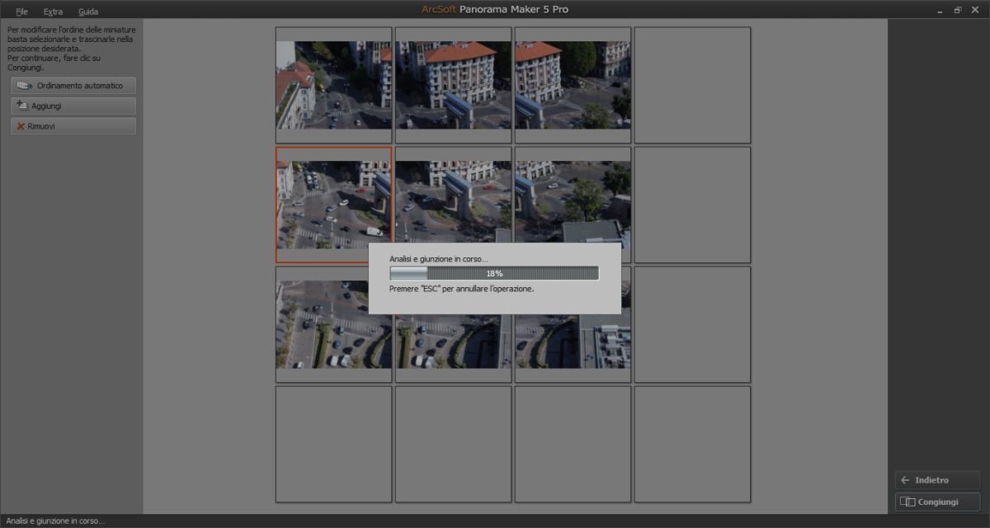
Task: Open the Extra menu
Action: coord(53,12)
